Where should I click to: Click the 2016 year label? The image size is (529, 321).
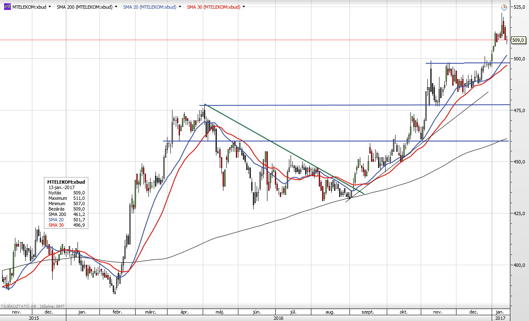click(x=279, y=318)
